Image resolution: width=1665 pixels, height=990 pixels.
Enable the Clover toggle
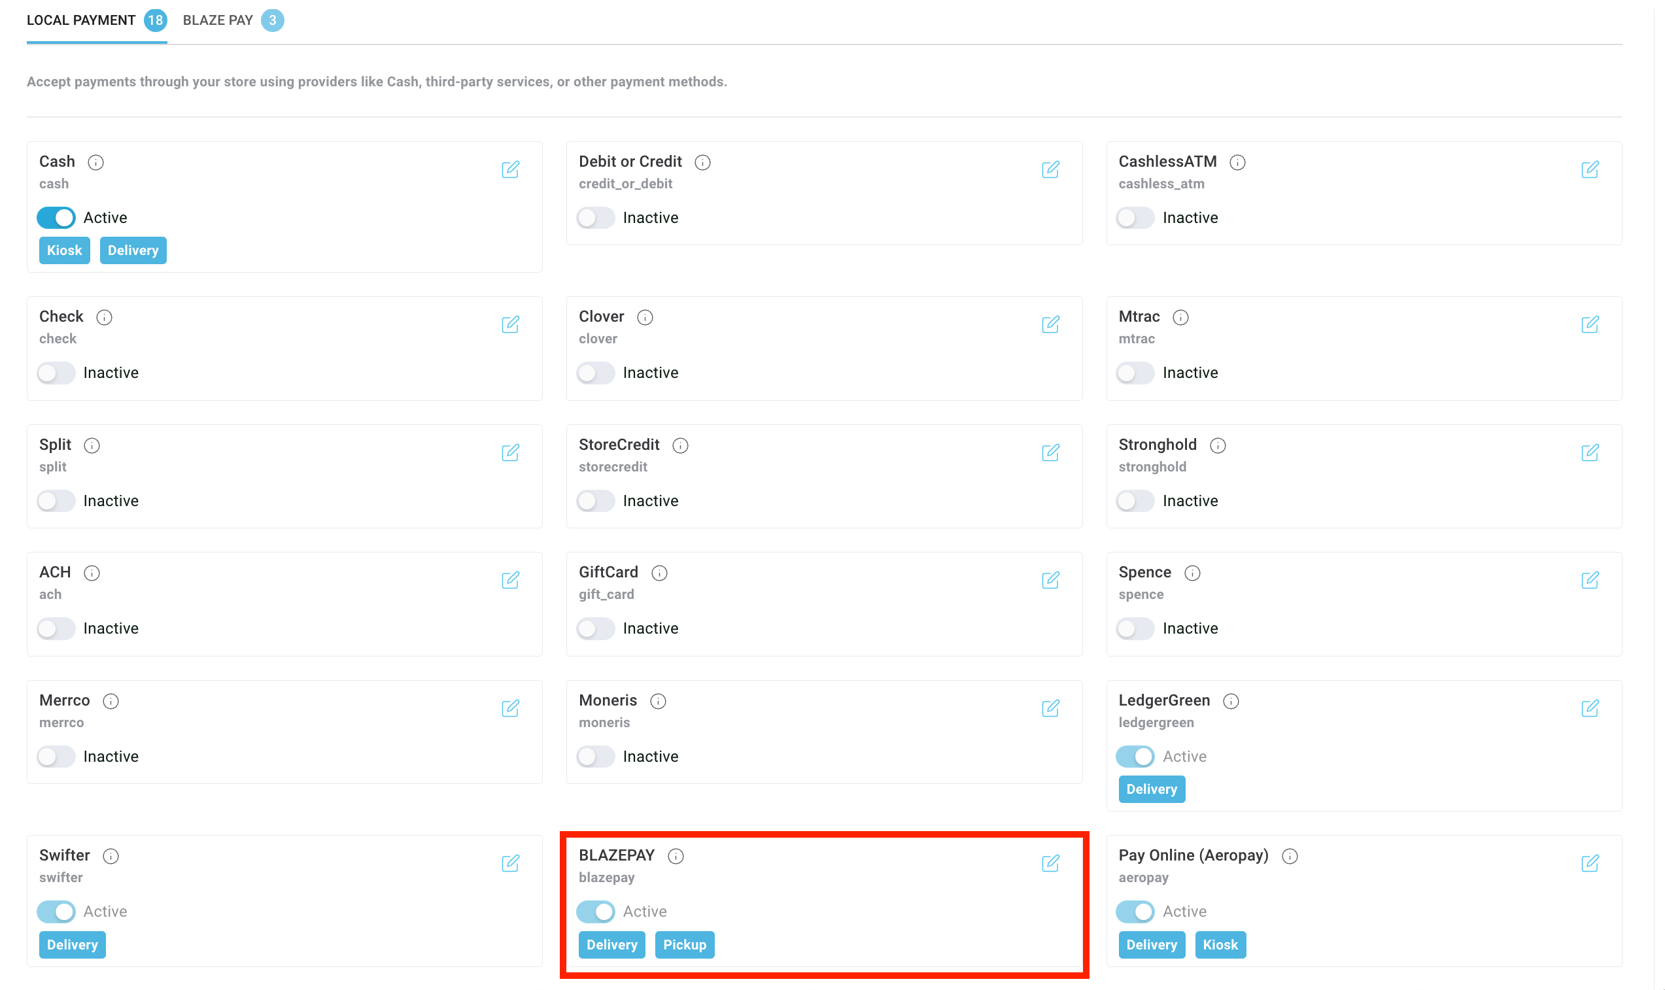click(596, 372)
